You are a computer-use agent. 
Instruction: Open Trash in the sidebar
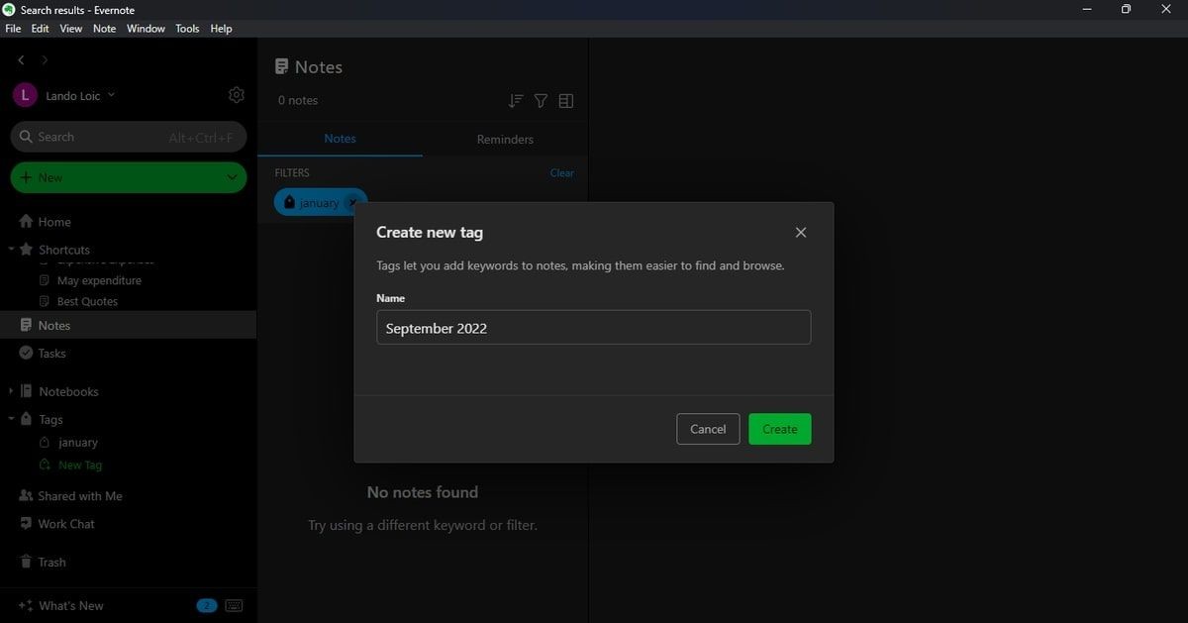pos(51,562)
